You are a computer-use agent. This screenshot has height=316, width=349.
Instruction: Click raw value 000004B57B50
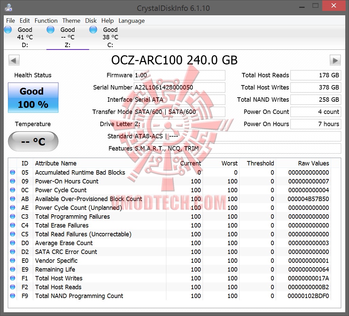[x=308, y=199]
